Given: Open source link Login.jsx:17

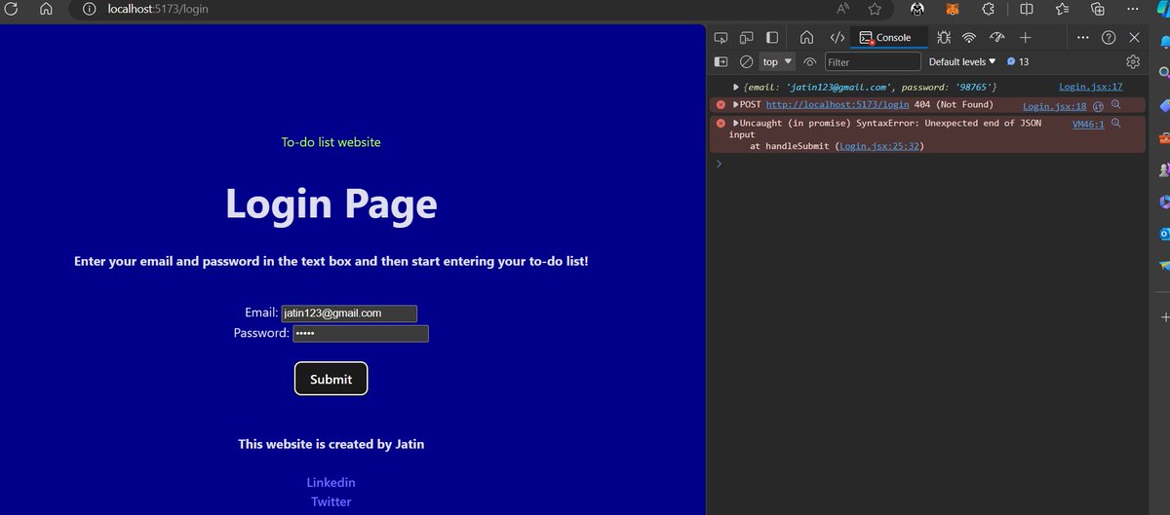Looking at the screenshot, I should 1091,87.
